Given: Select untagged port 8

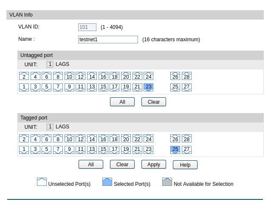Looking at the screenshot, I should click(x=58, y=76).
